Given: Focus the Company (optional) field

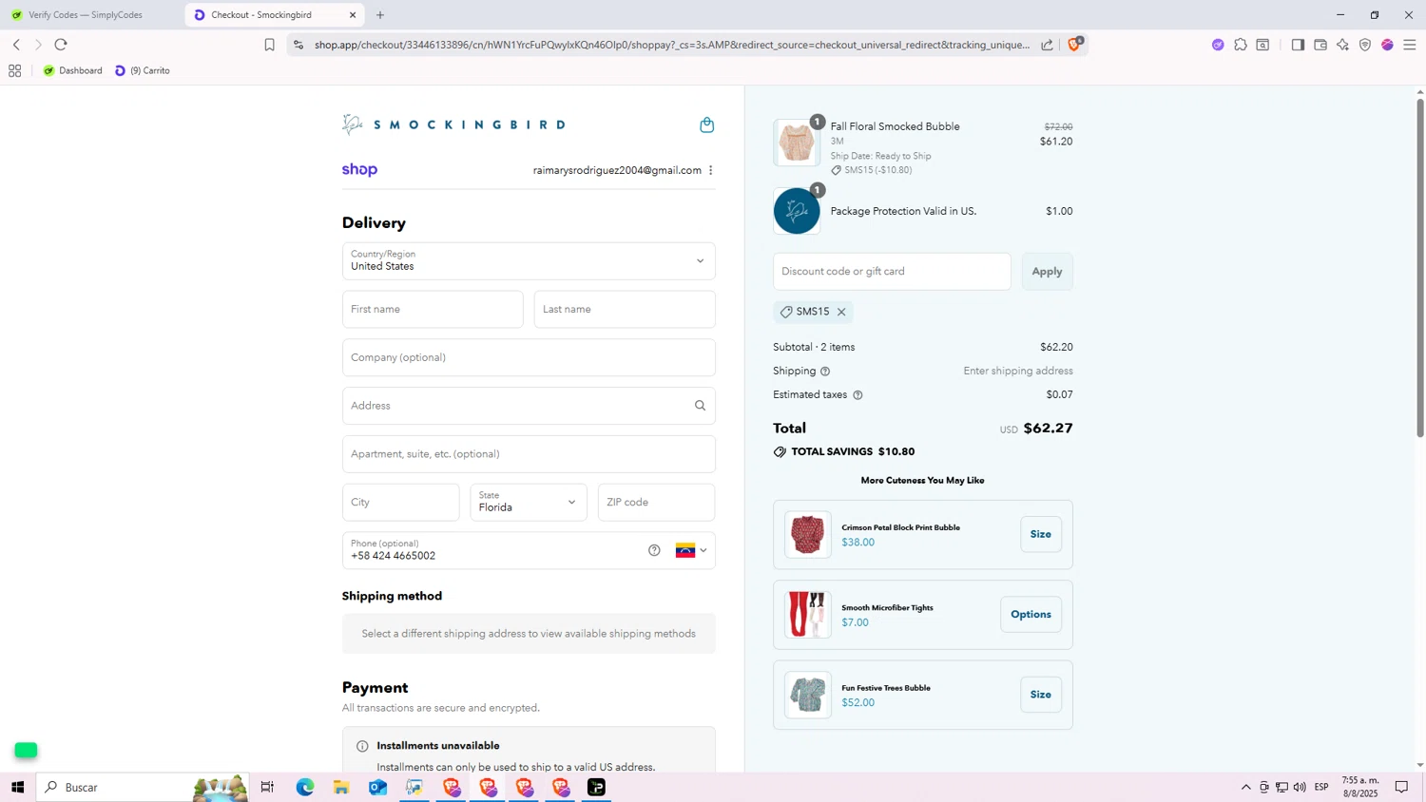Looking at the screenshot, I should tap(529, 357).
